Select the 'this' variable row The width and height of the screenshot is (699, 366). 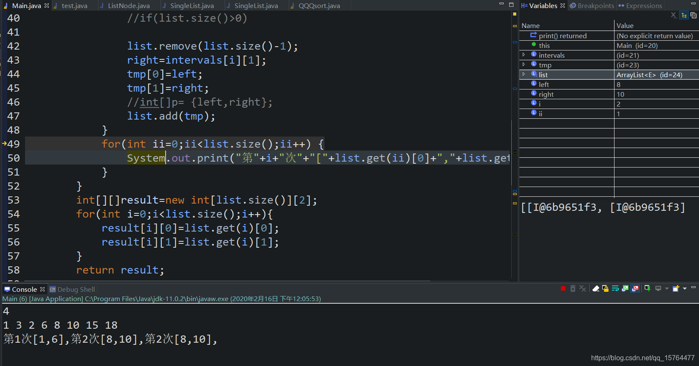tap(609, 45)
